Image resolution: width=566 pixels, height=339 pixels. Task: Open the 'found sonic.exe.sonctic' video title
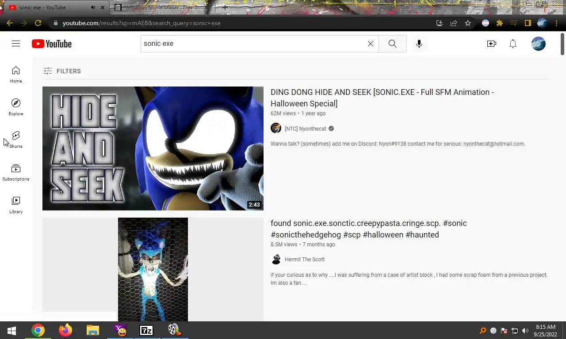pos(369,229)
